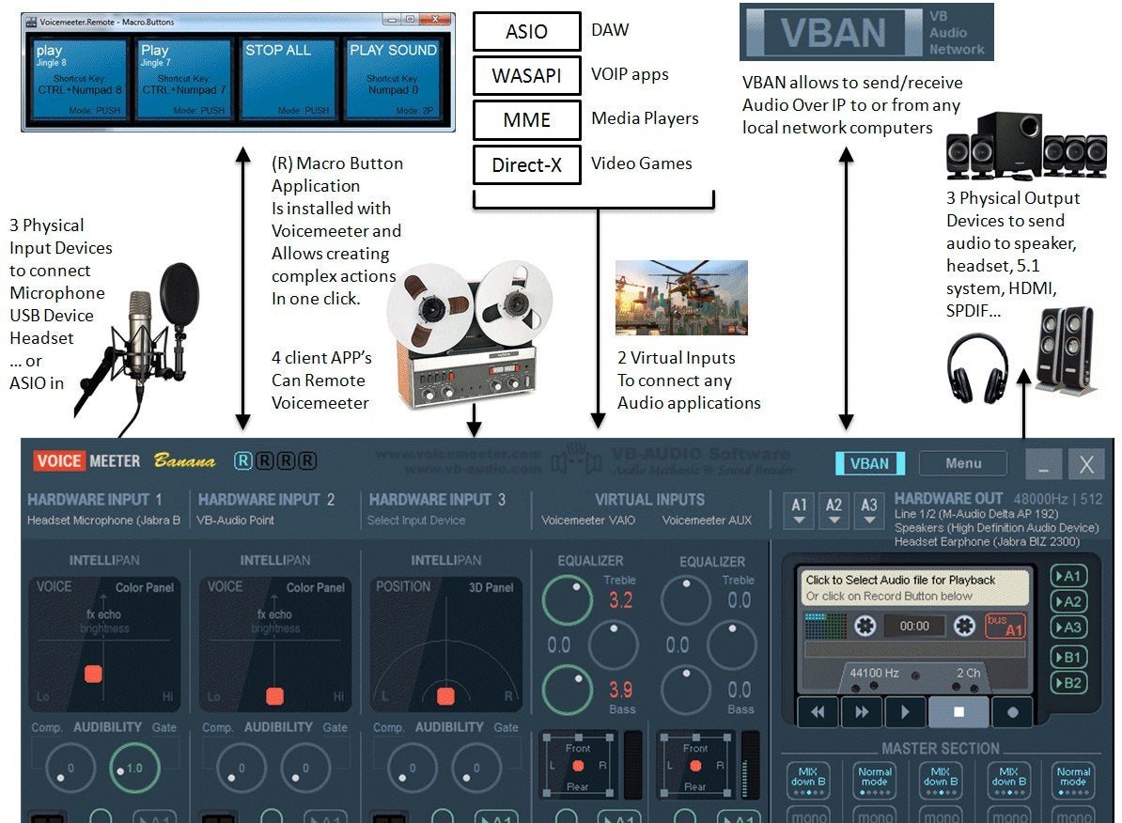Toggle cassette output to bus ▸A2

pyautogui.click(x=1068, y=602)
